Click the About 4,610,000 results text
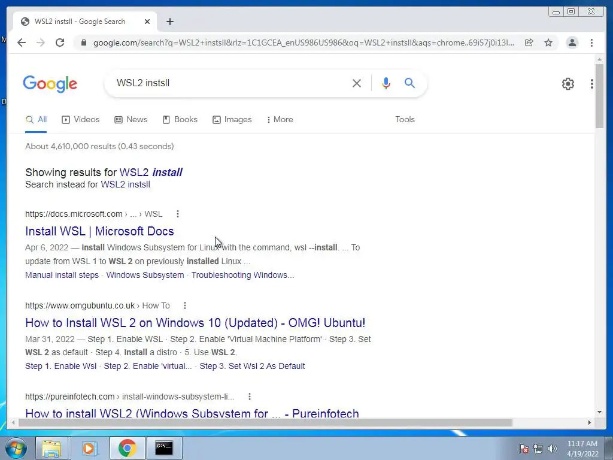Screen dimensions: 613x460 click(100, 146)
